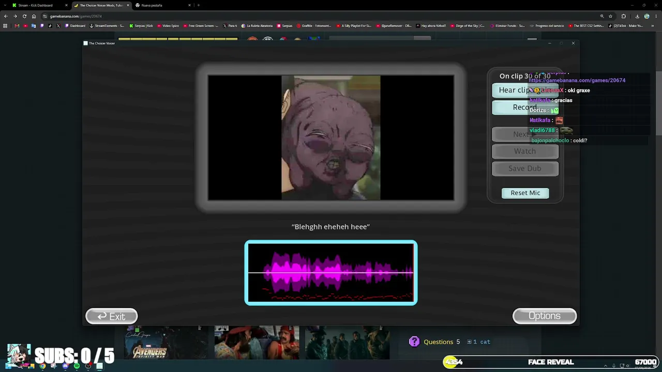Open the browser downloads panel
This screenshot has width=662, height=372.
coord(637,16)
